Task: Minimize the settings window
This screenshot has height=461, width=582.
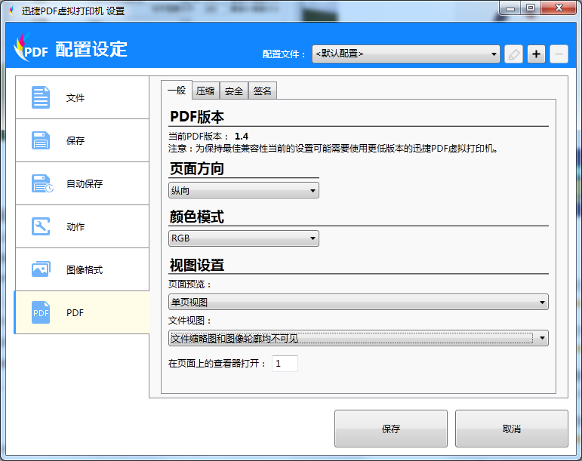Action: [x=510, y=8]
